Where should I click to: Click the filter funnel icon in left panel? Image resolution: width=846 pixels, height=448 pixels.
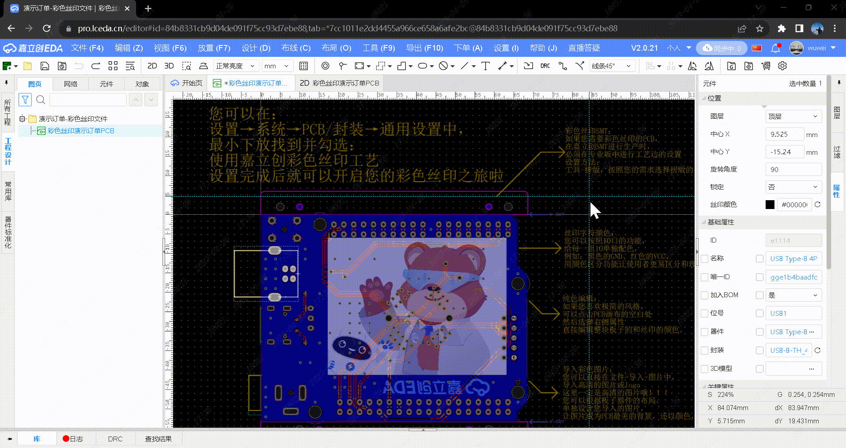pyautogui.click(x=25, y=100)
